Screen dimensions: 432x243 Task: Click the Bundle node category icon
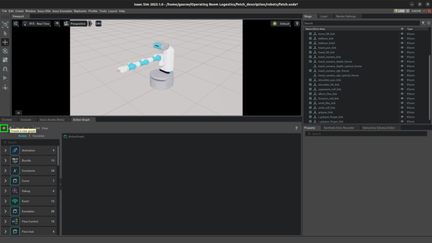pos(15,161)
